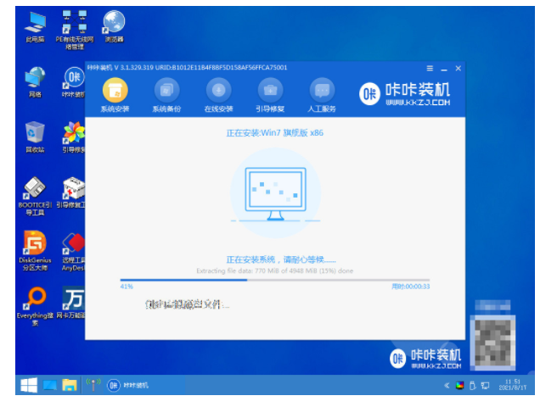Open Everything search shortcut
557x407 pixels.
coord(35,301)
